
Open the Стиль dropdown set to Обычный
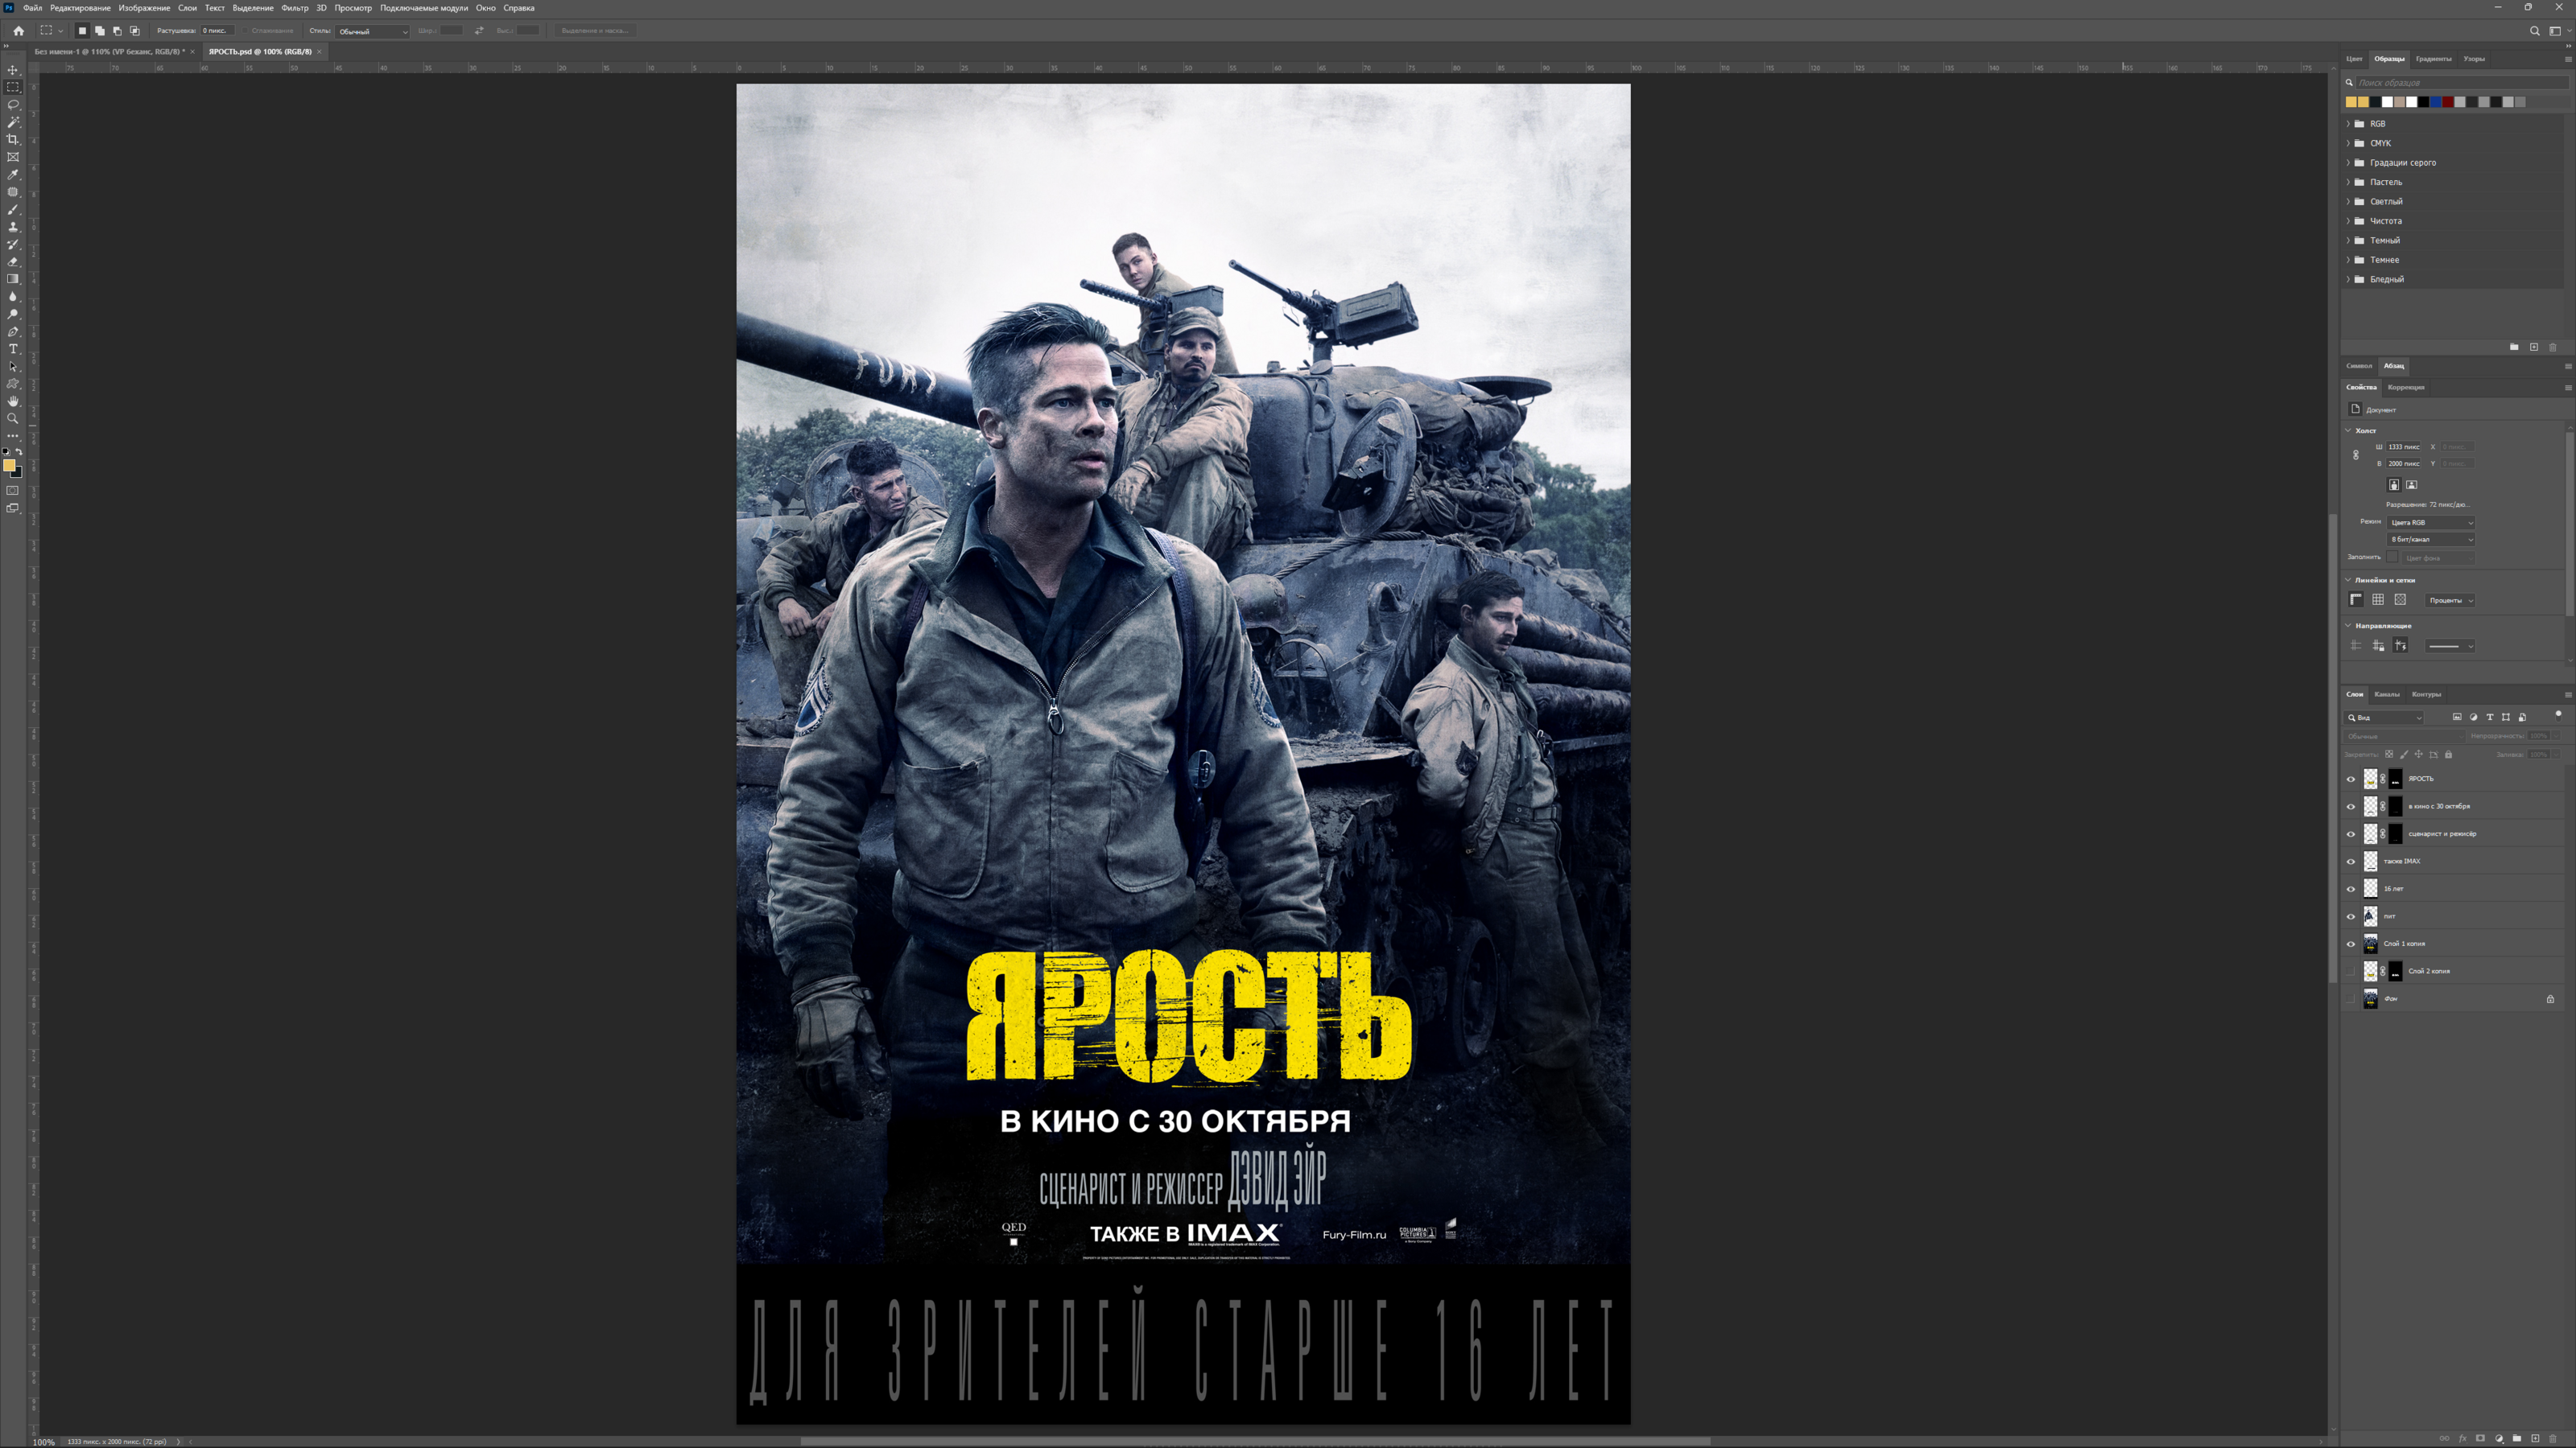click(372, 31)
